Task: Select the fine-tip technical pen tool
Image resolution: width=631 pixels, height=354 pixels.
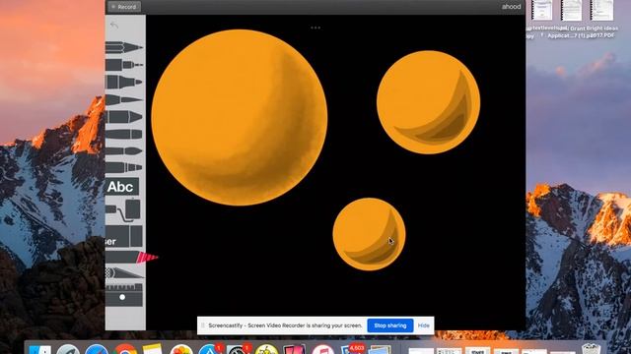Action: tap(124, 65)
